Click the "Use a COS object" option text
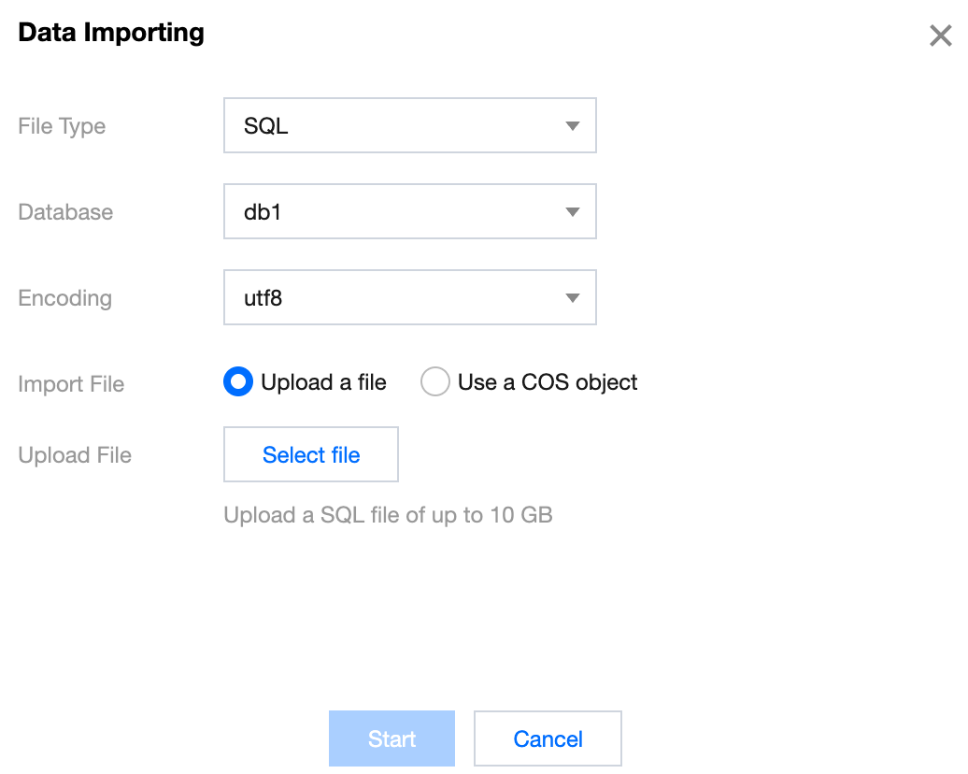Image resolution: width=968 pixels, height=774 pixels. [548, 382]
